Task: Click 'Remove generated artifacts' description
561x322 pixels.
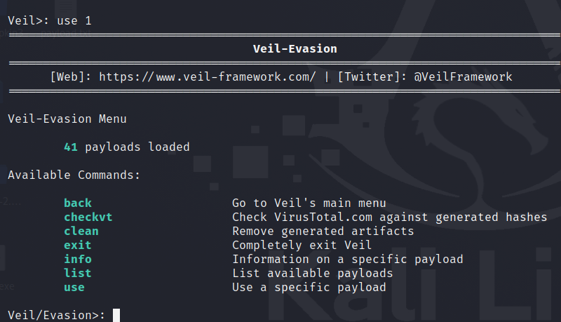Action: [323, 232]
